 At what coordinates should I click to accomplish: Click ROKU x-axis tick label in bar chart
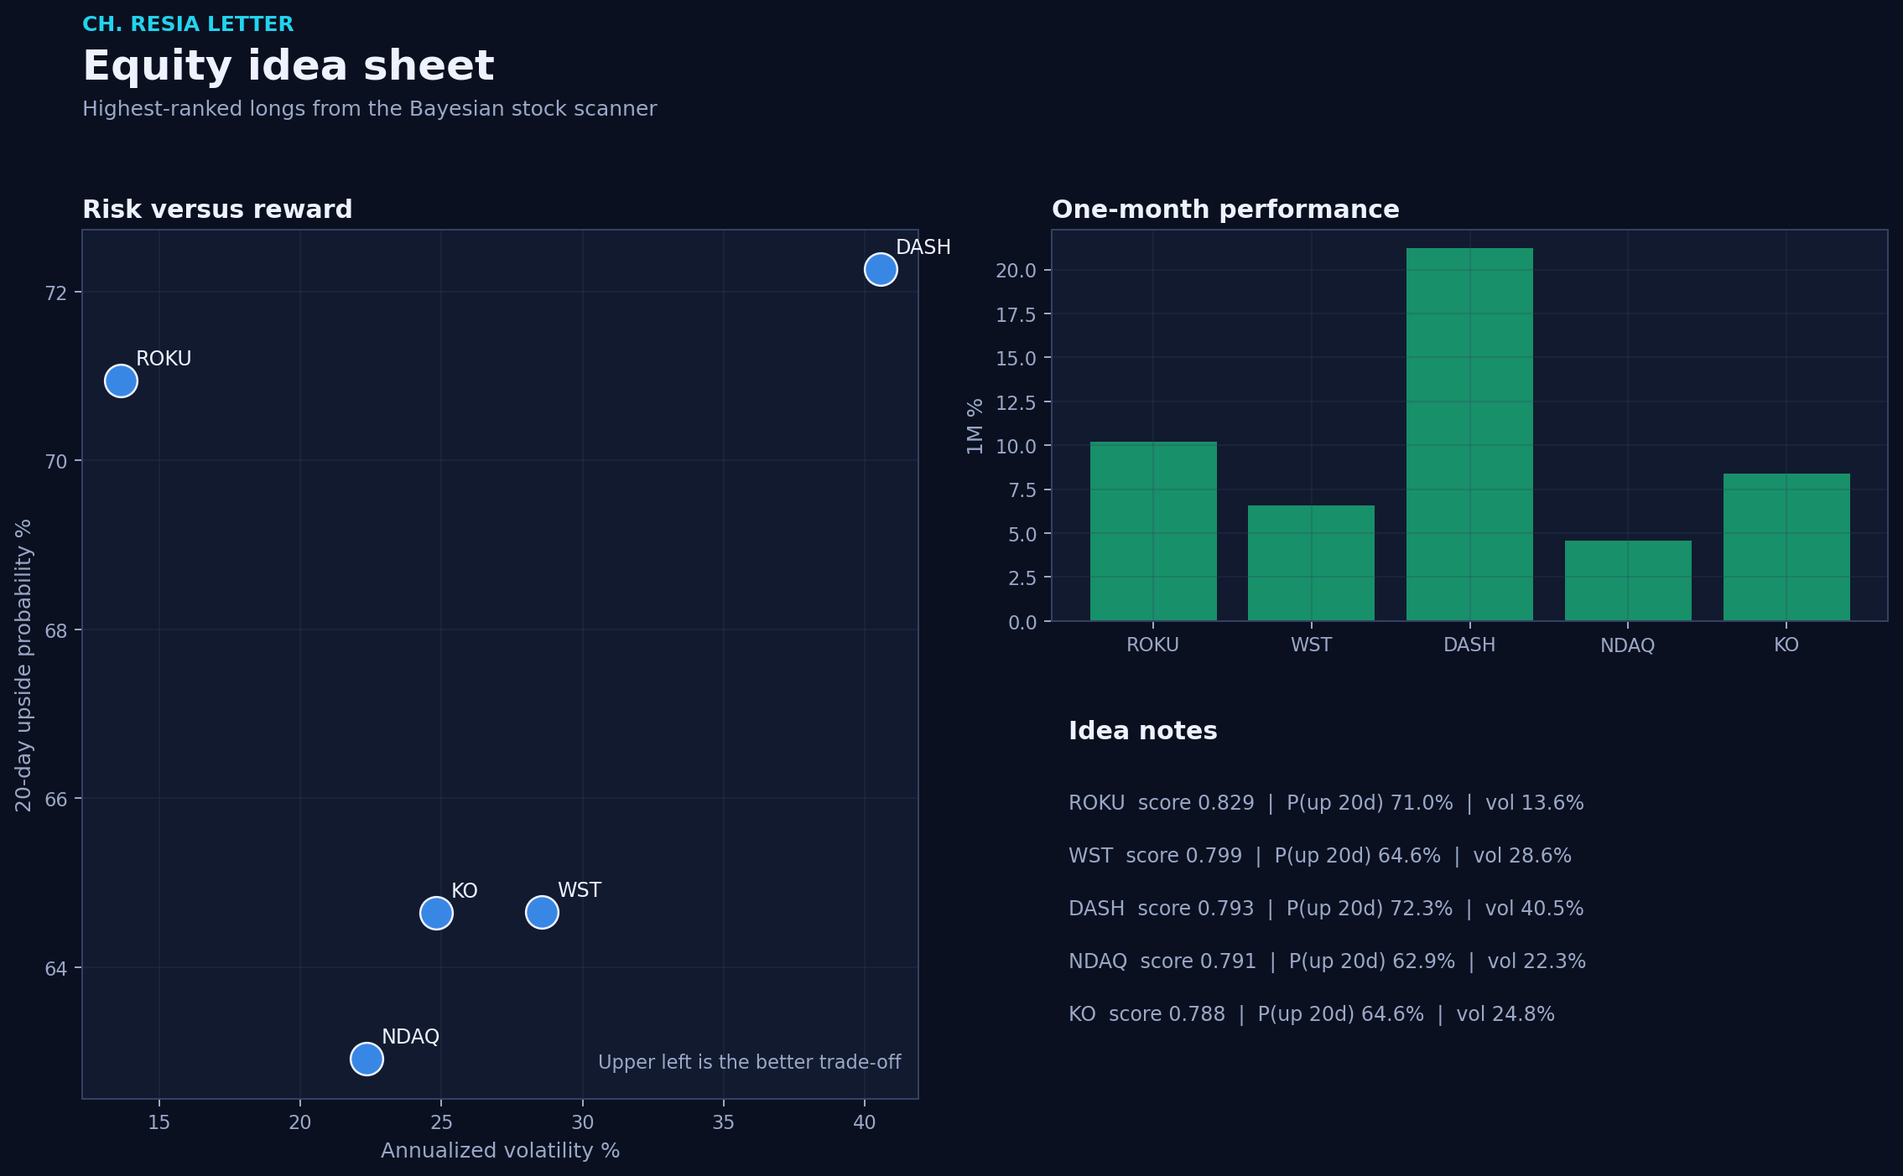click(x=1152, y=645)
